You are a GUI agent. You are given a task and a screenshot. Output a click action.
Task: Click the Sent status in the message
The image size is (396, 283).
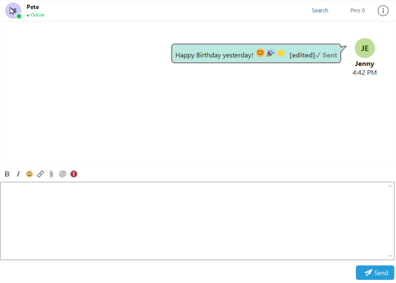click(330, 55)
